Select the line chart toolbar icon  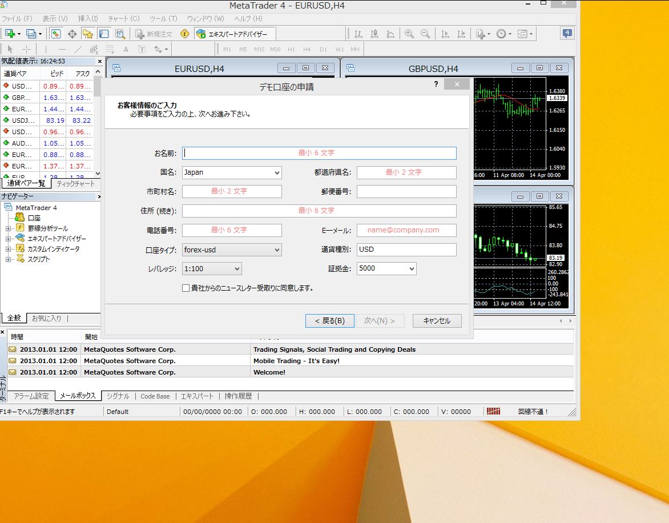click(390, 34)
